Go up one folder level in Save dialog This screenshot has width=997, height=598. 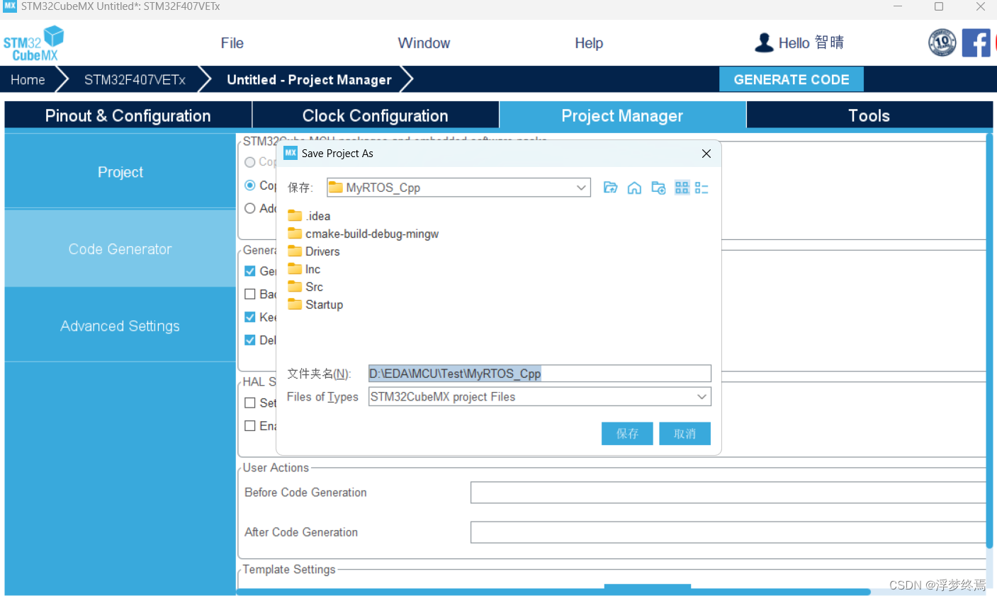tap(610, 188)
